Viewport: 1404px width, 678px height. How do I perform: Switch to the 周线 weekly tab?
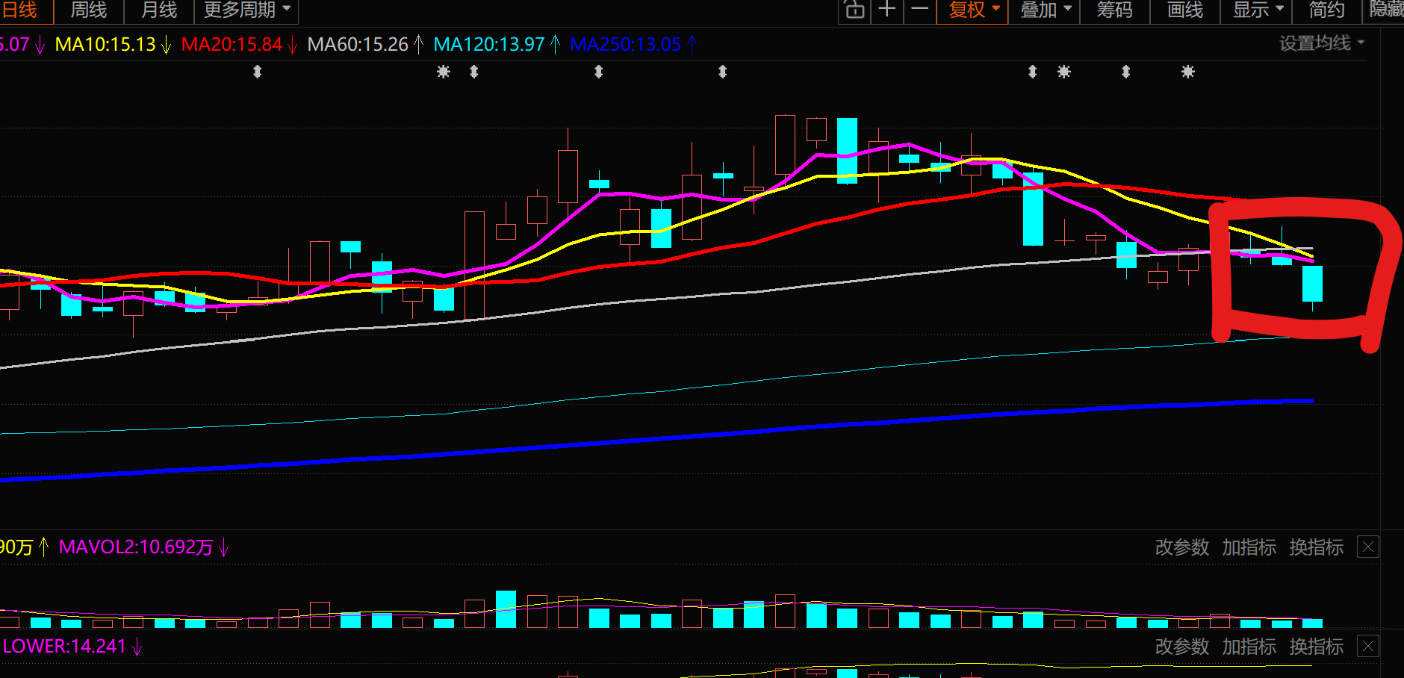tap(89, 10)
